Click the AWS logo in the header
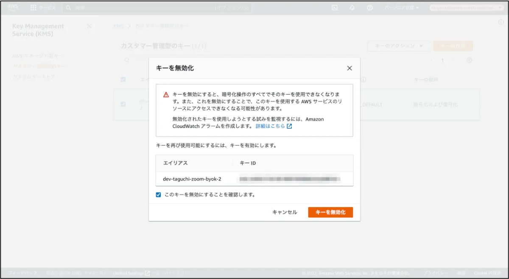Image resolution: width=509 pixels, height=279 pixels. point(12,8)
